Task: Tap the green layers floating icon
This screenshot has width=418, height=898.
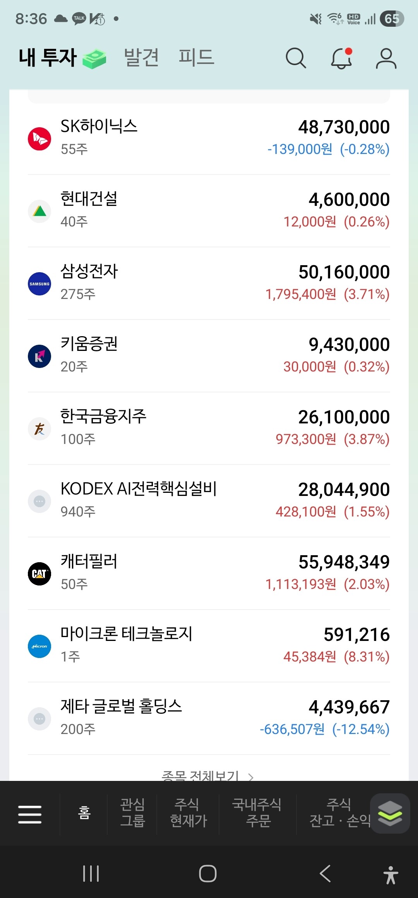Action: (x=390, y=813)
